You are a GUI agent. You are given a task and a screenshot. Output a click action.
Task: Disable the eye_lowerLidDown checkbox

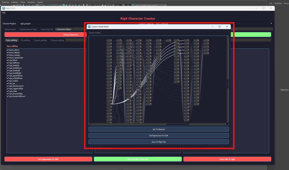[8, 96]
